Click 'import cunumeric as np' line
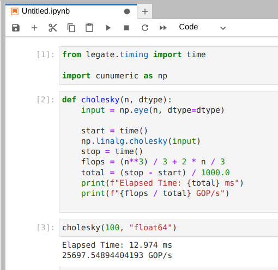 coord(114,76)
